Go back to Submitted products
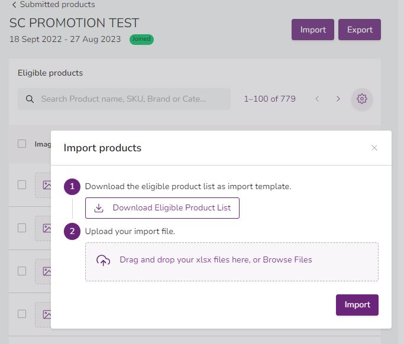 point(53,5)
